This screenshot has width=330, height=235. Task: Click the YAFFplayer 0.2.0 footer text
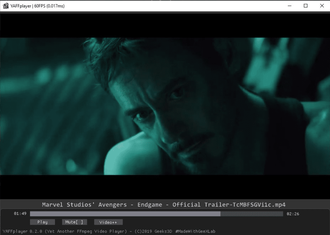(109, 231)
